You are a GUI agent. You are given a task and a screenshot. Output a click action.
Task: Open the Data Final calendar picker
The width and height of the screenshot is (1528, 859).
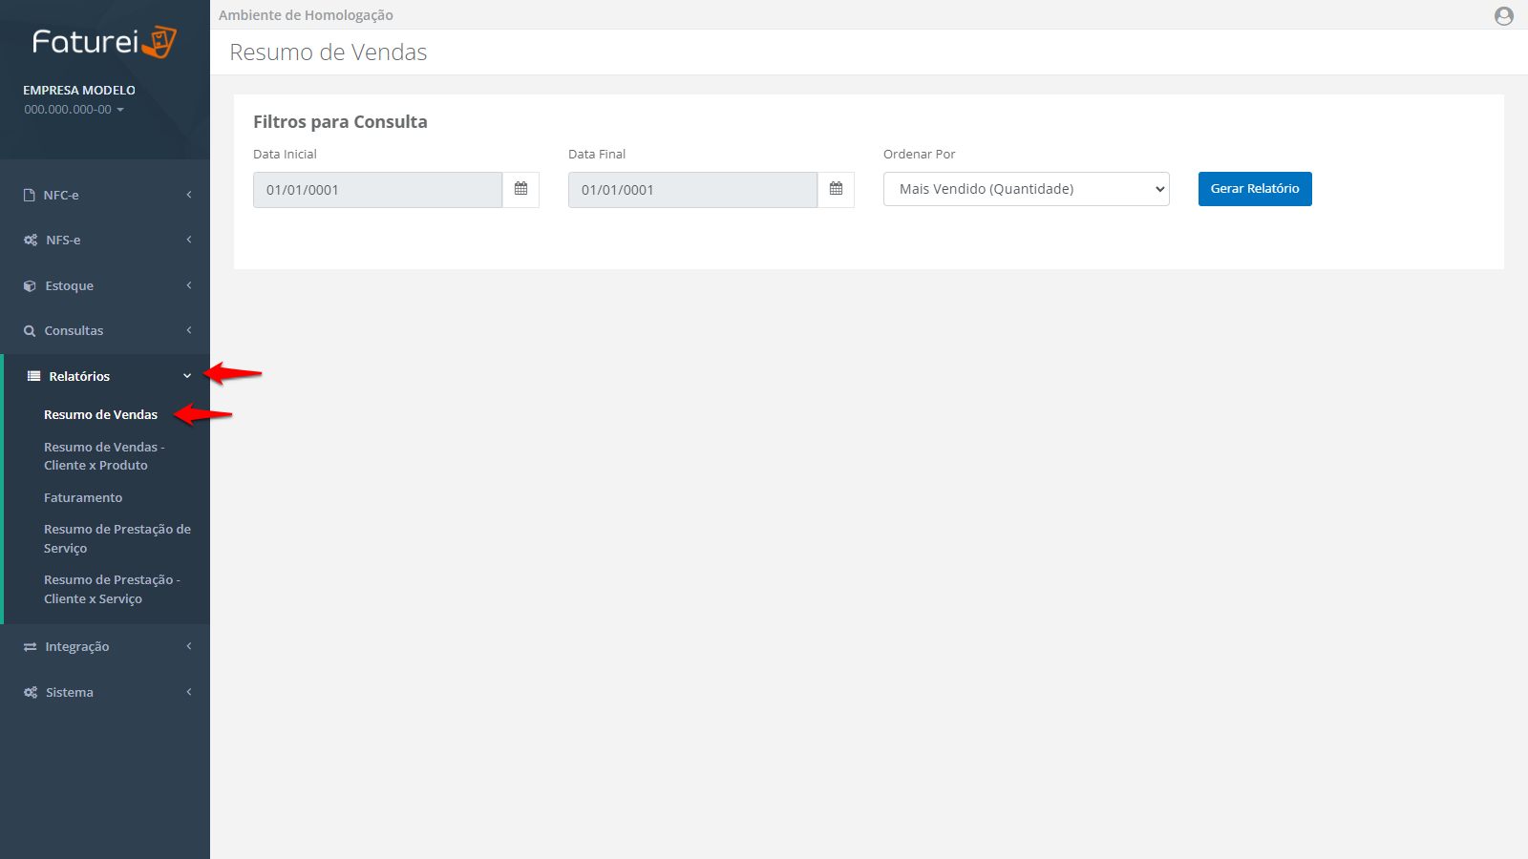[x=836, y=189]
